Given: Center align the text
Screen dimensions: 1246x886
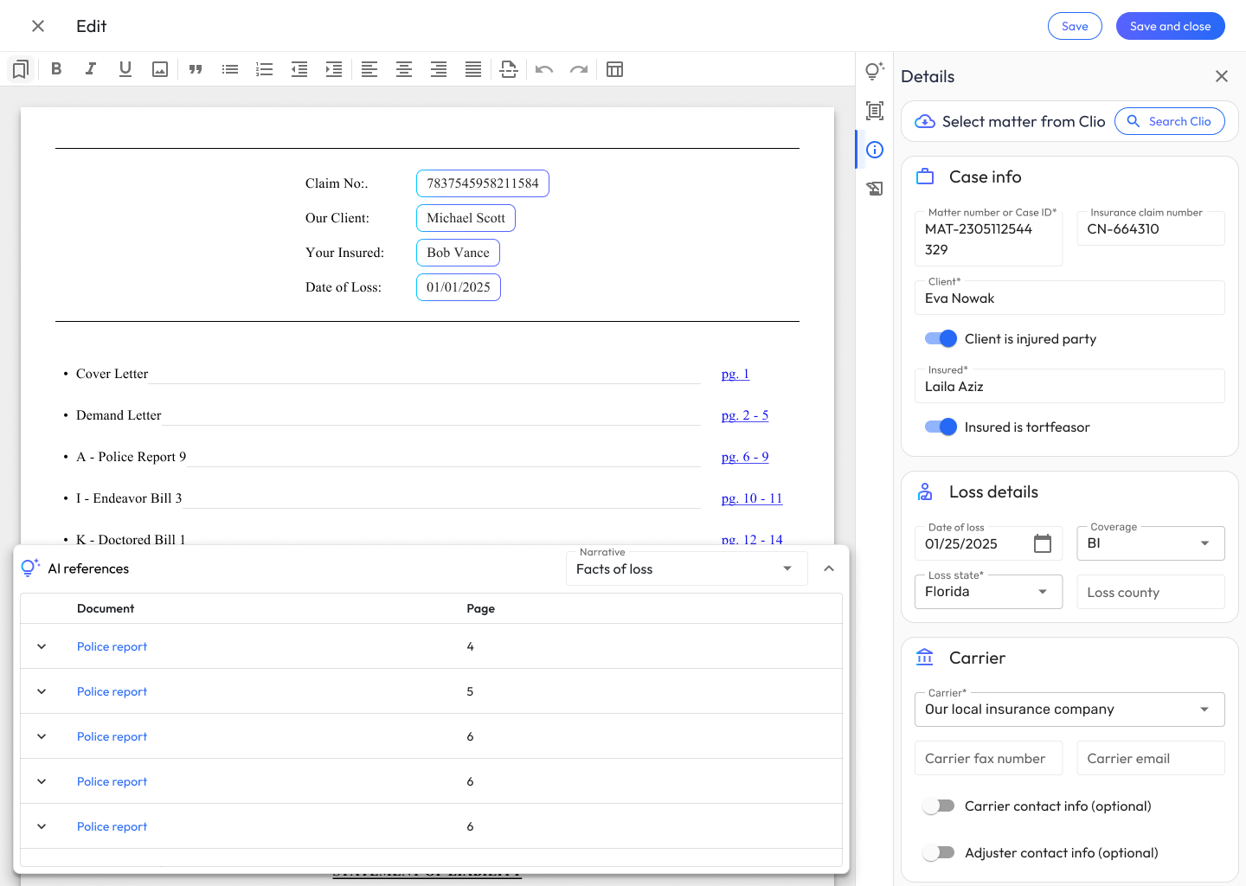Looking at the screenshot, I should pos(404,69).
